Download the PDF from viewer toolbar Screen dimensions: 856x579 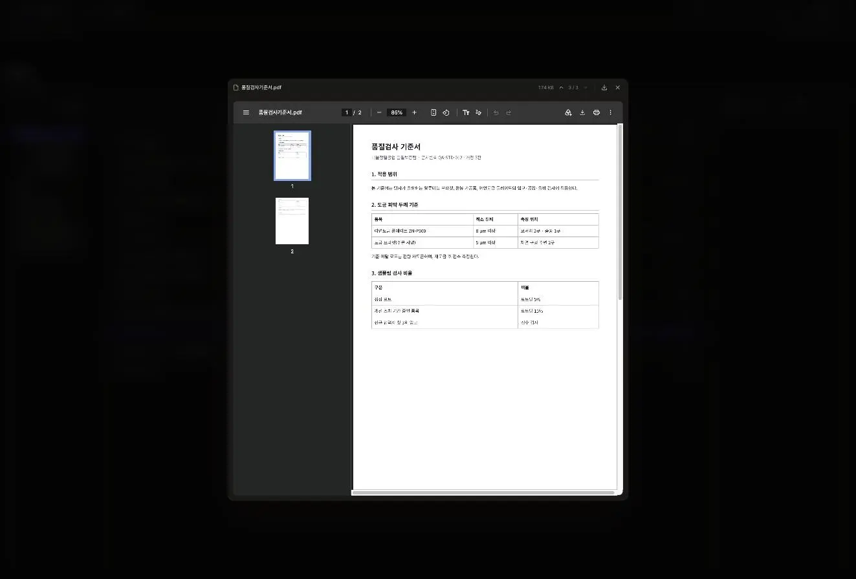point(582,112)
